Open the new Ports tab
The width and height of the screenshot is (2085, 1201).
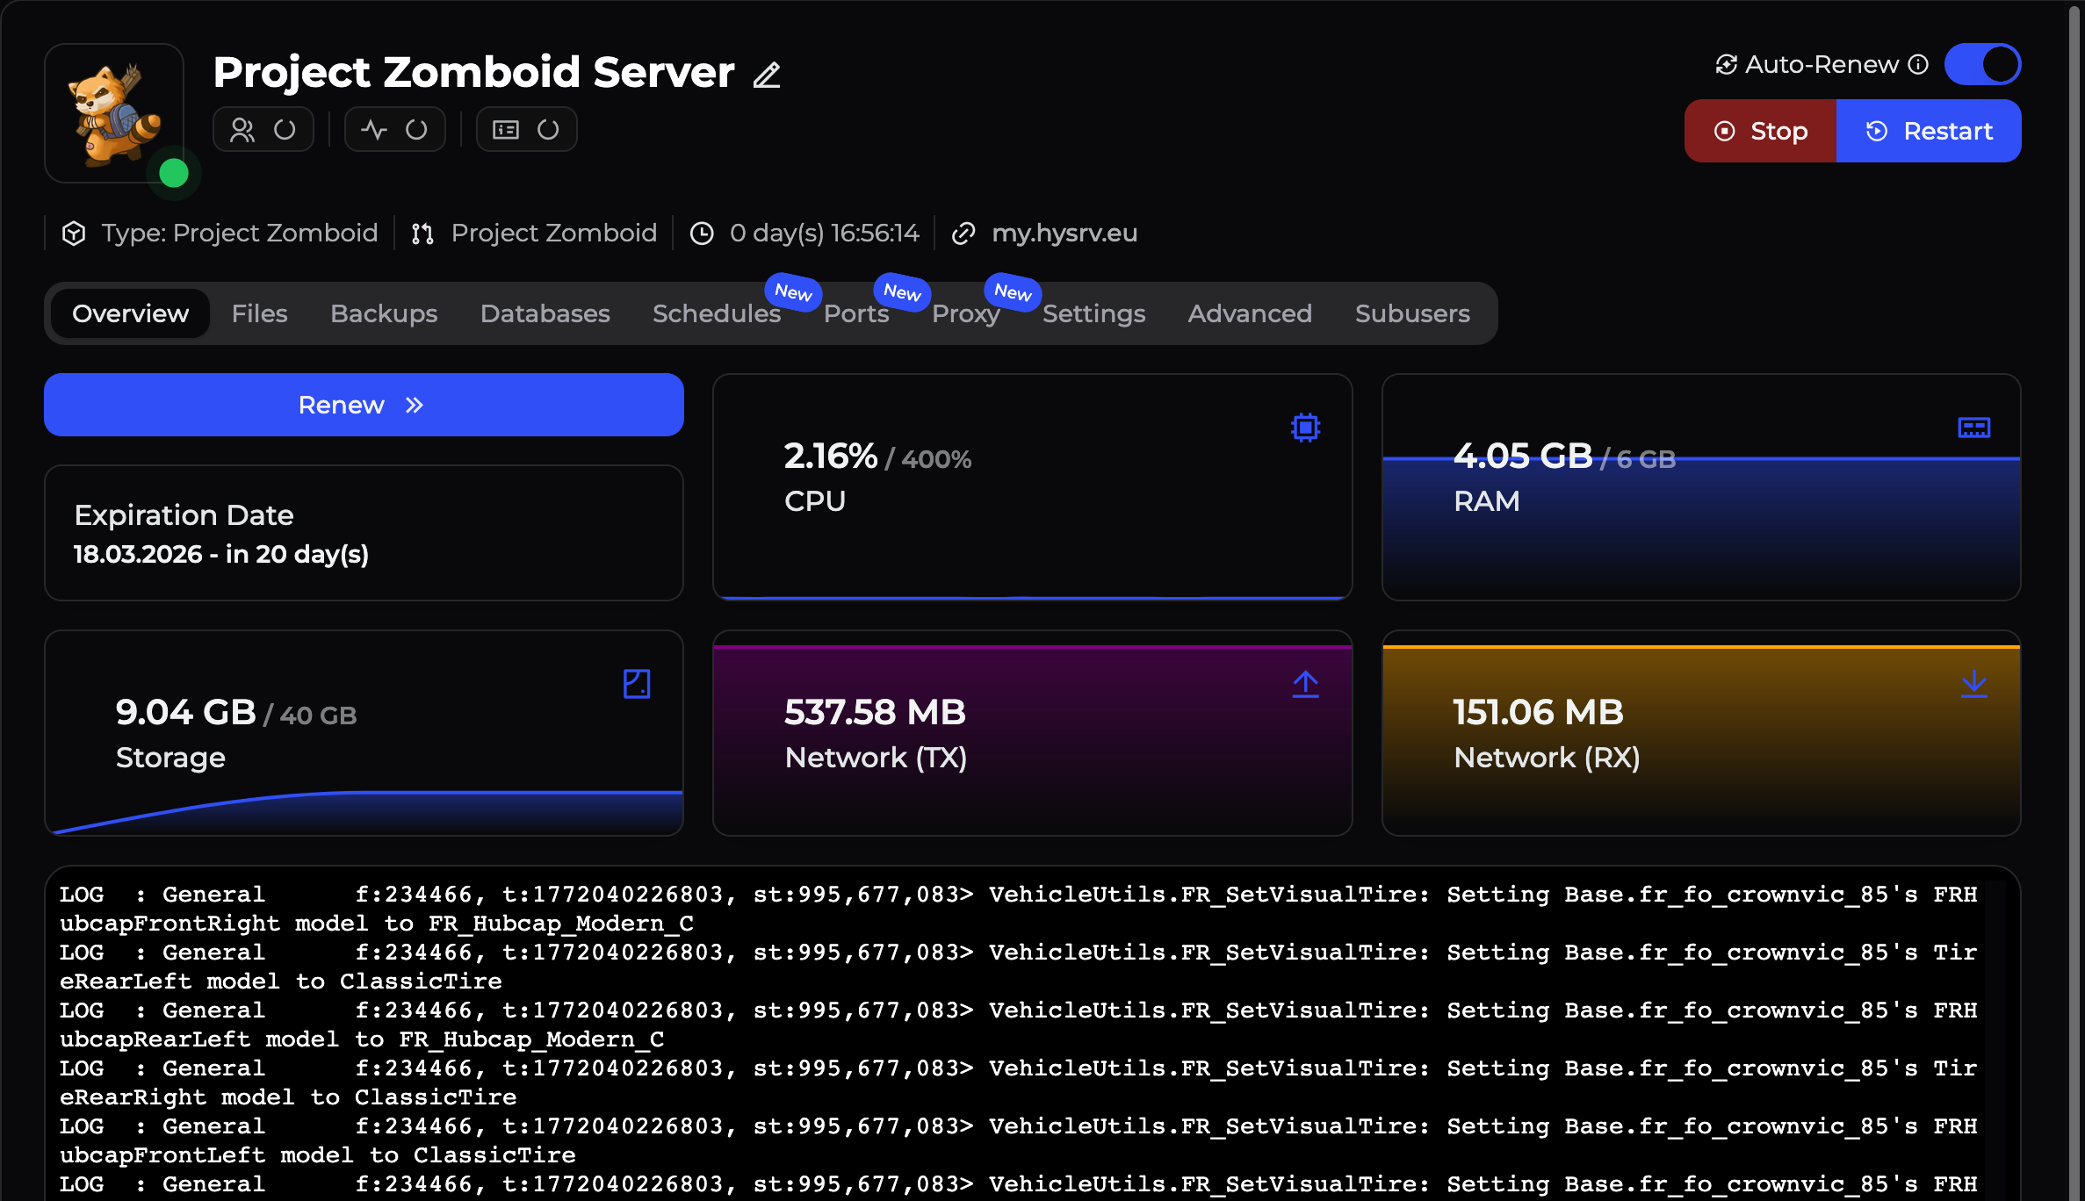click(856, 313)
